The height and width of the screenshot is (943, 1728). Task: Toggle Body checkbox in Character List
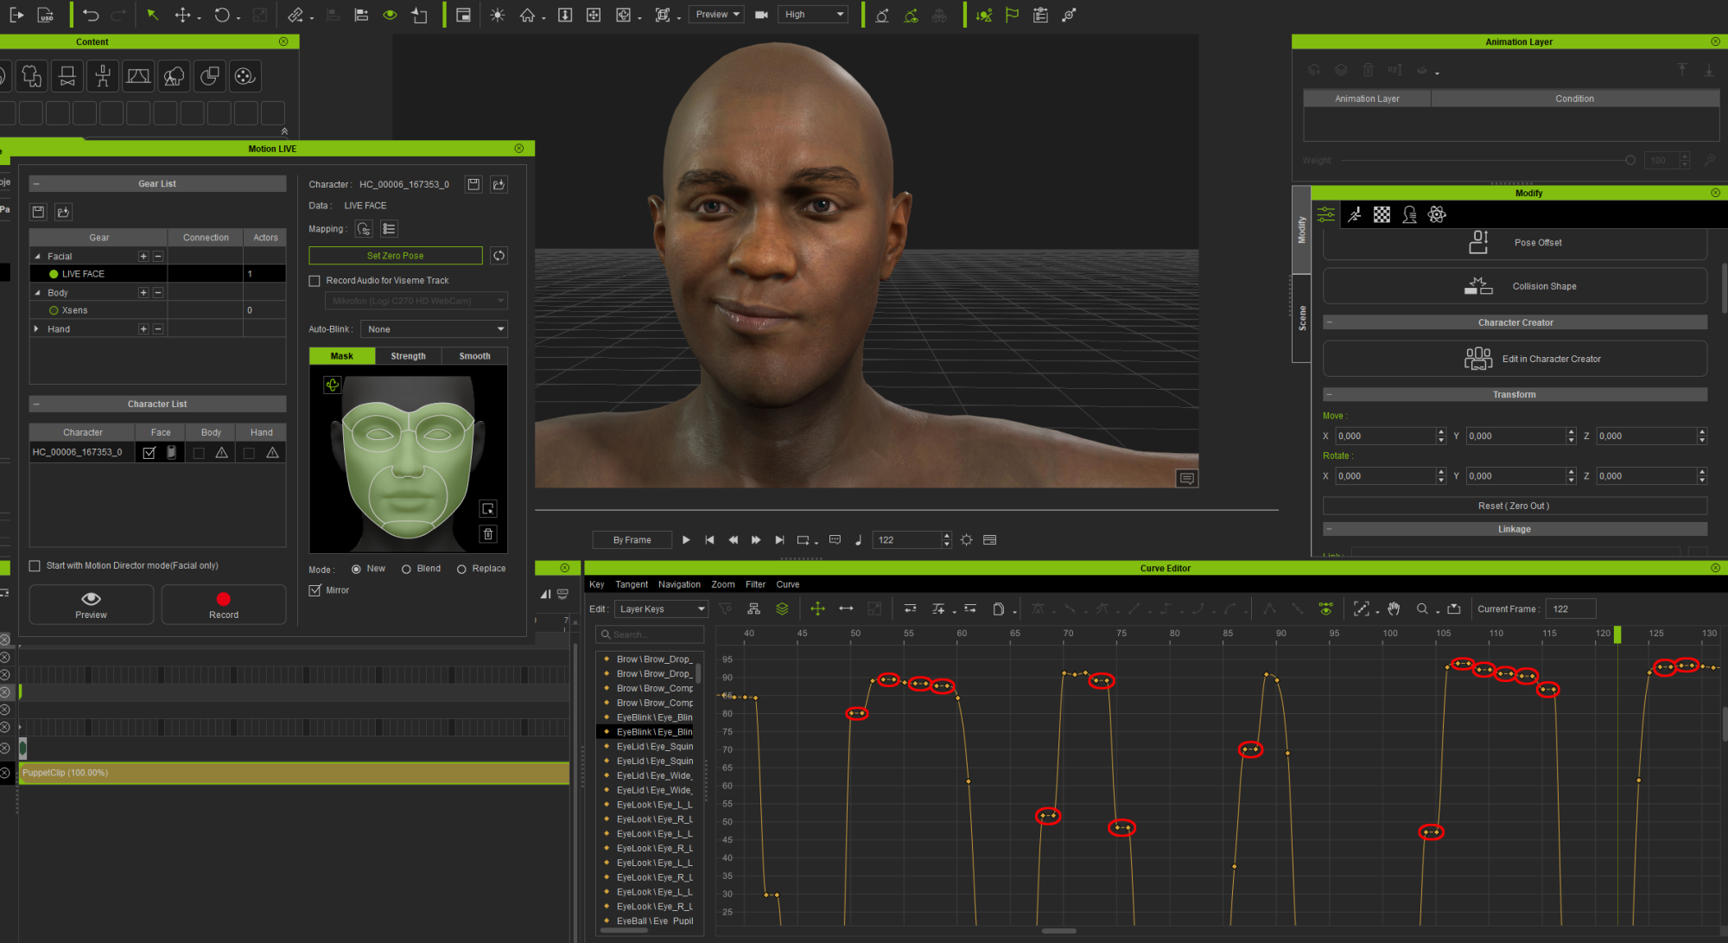(x=199, y=453)
